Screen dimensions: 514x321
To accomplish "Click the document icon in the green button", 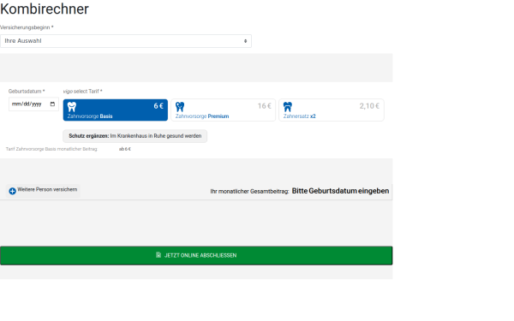I will tap(158, 255).
